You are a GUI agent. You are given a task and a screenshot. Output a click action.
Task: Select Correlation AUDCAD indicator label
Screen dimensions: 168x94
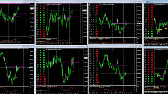point(100,86)
